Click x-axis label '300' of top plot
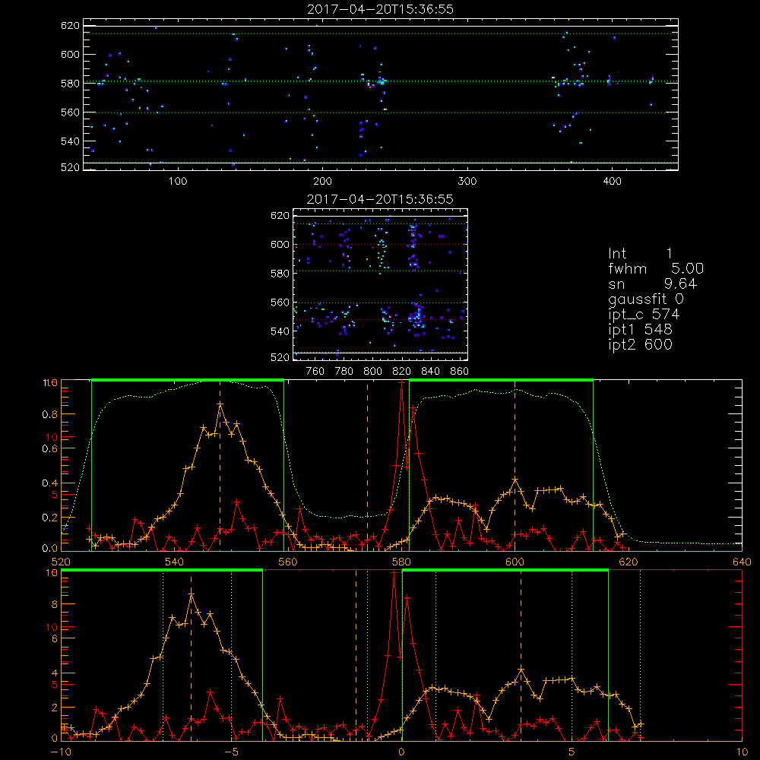 coord(467,182)
